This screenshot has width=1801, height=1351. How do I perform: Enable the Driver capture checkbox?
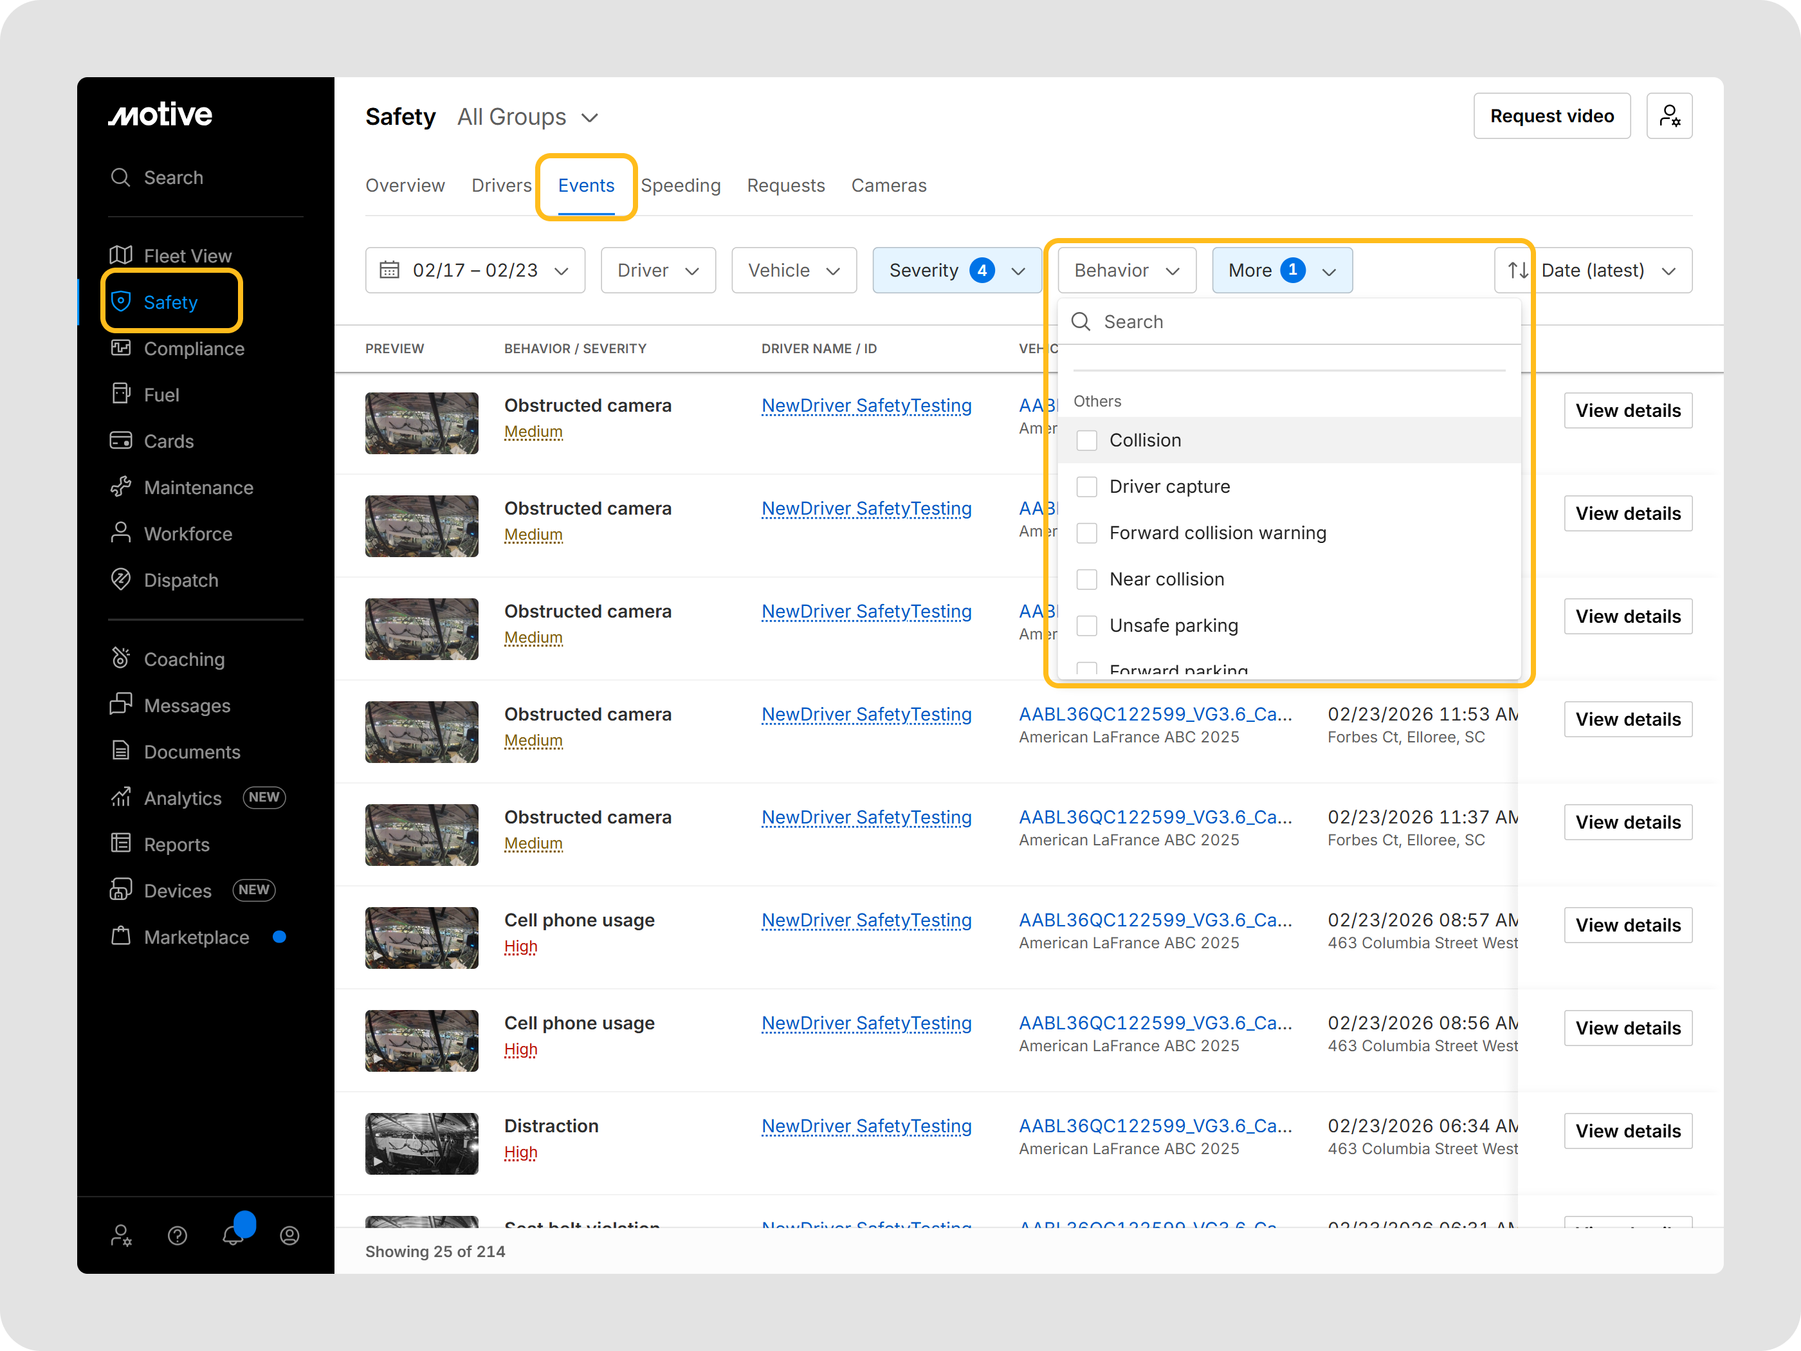tap(1086, 487)
